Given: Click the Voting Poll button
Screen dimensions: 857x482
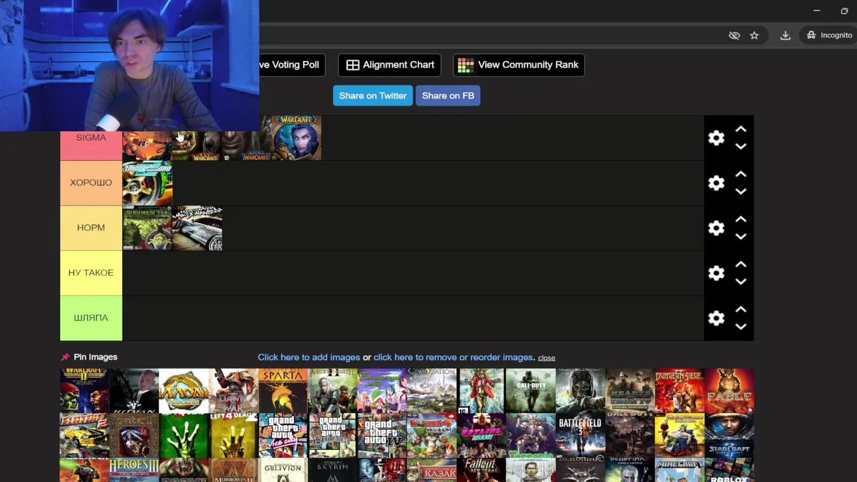Looking at the screenshot, I should [x=292, y=65].
